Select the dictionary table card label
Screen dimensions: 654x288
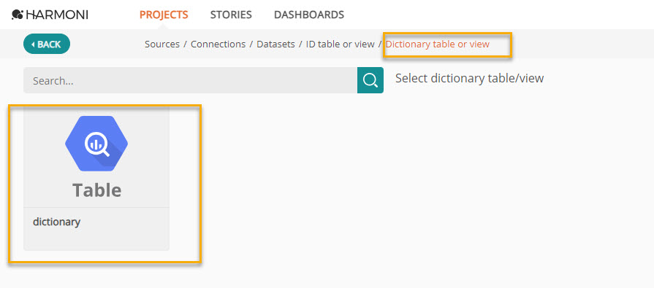pyautogui.click(x=57, y=222)
